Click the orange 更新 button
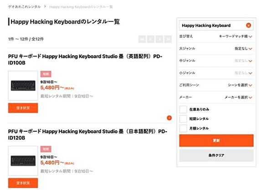267x190 pixels. tap(216, 140)
